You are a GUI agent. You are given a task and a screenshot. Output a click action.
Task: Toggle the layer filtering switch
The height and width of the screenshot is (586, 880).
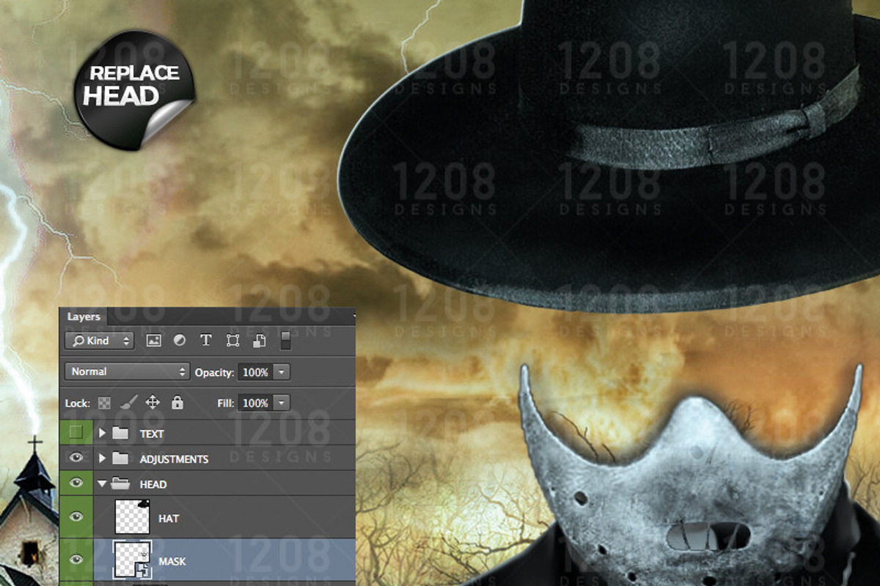285,341
